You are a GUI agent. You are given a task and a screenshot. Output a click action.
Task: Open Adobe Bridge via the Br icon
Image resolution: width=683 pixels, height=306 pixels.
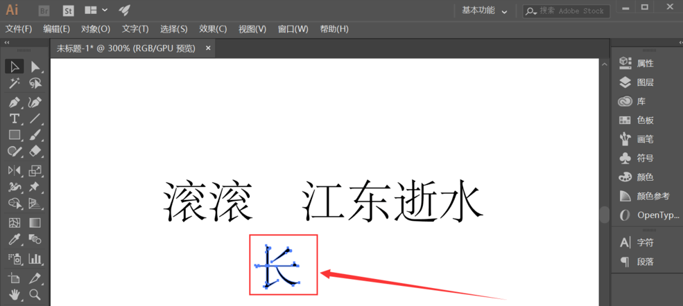(x=44, y=10)
